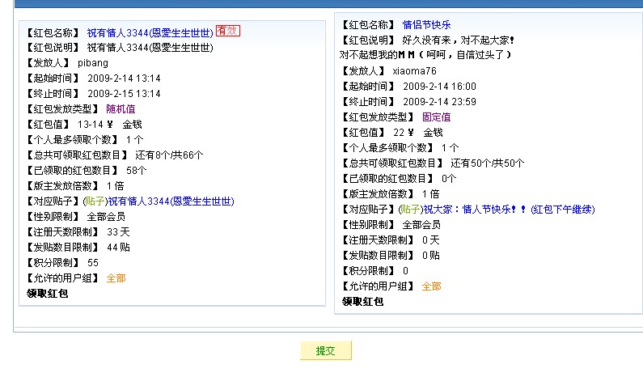Claim xiaoma76's red packet via 领取红包
Screen dimensions: 643x373
click(x=362, y=301)
